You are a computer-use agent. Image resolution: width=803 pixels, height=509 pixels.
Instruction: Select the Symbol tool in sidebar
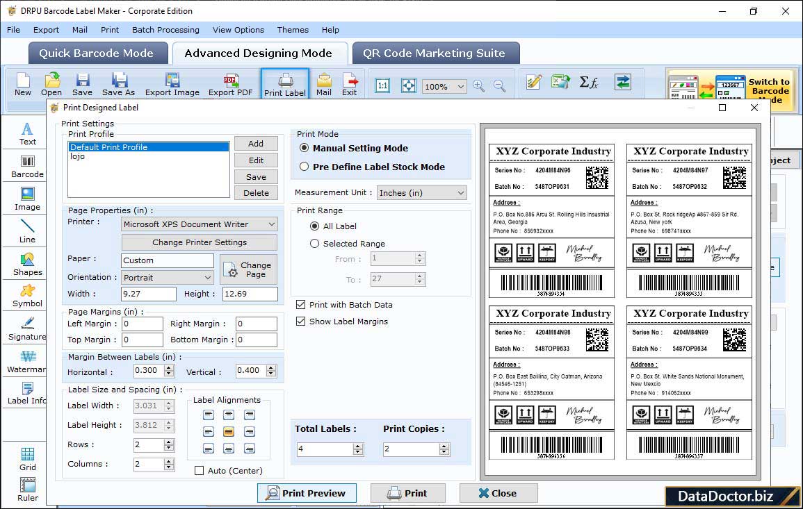coord(27,297)
